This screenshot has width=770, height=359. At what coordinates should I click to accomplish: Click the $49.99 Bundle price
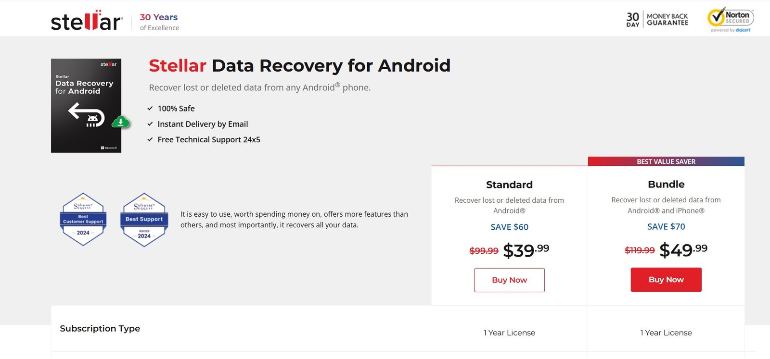[683, 250]
